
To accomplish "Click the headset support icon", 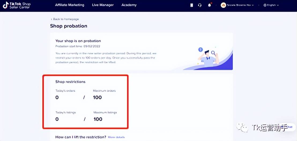I will pos(200,5).
